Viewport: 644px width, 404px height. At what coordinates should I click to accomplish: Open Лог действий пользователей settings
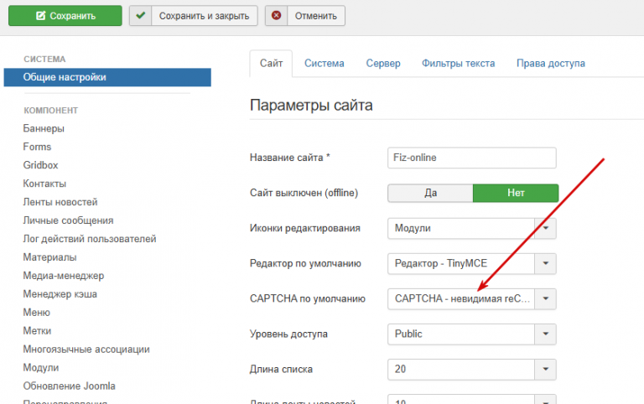(90, 239)
